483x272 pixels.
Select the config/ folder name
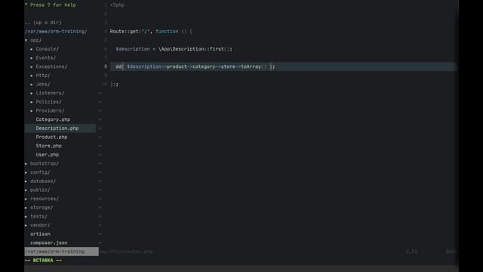(40, 172)
